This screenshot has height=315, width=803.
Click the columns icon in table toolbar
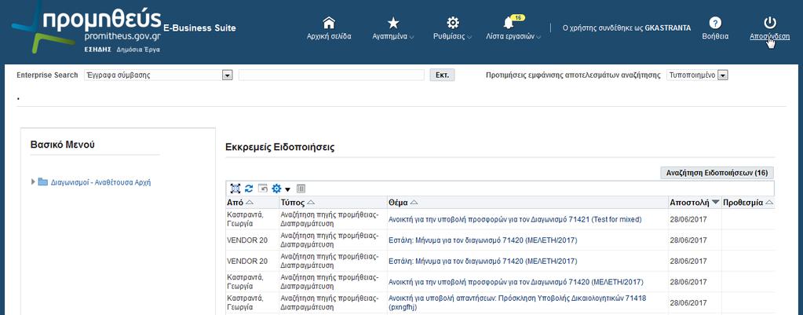[301, 189]
